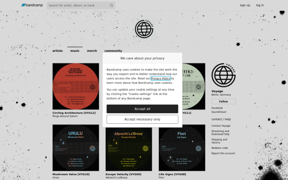Open Voyage's Facebook link
The height and width of the screenshot is (180, 288).
tap(217, 108)
